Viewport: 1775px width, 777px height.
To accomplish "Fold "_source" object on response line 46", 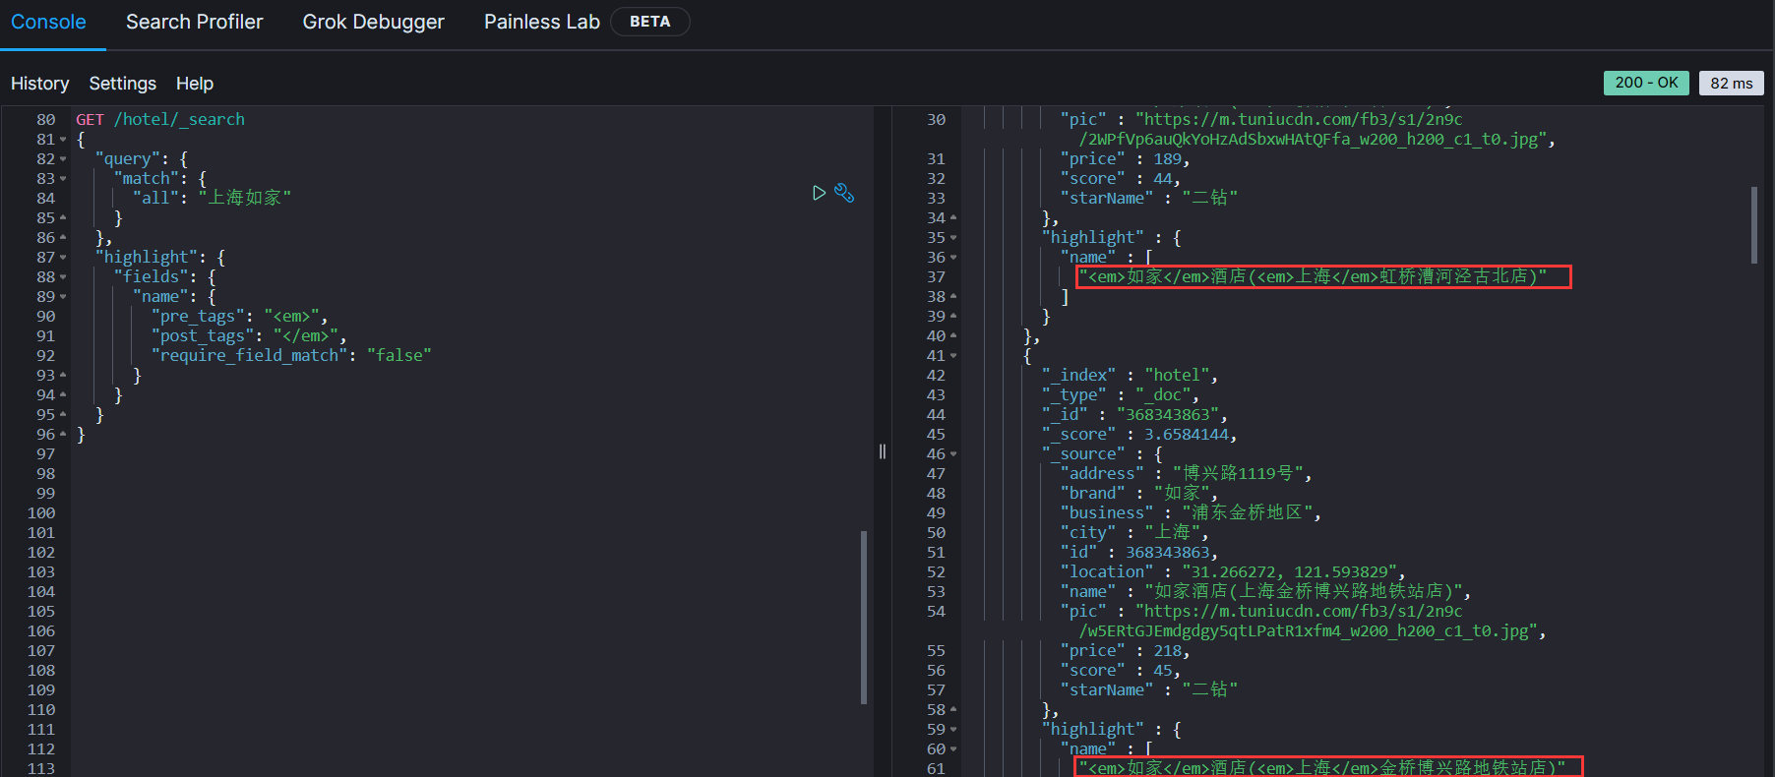I will 953,454.
